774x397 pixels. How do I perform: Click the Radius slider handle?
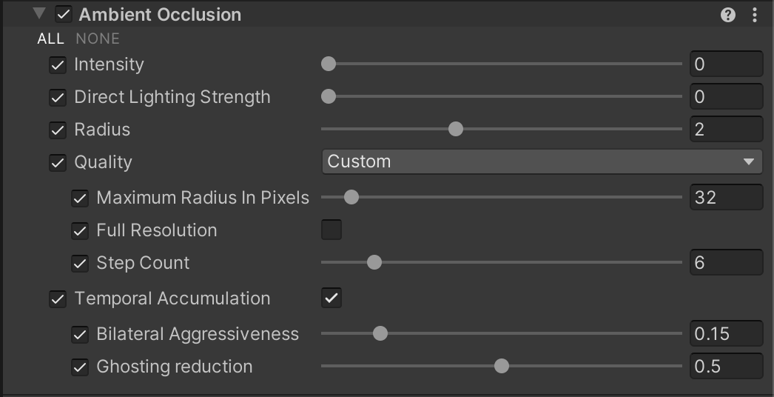click(x=456, y=130)
